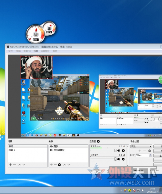The height and width of the screenshot is (194, 162).
Task: Move the selected scene up
Action: click(x=20, y=165)
